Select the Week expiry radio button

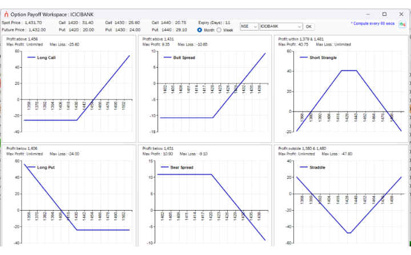point(219,30)
